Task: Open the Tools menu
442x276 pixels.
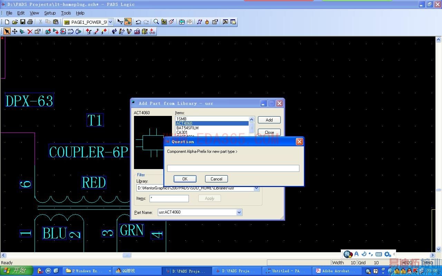Action: click(66, 13)
